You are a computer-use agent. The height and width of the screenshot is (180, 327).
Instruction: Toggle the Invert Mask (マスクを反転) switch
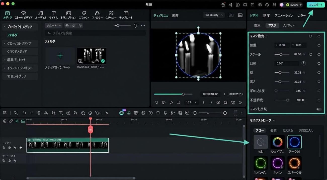[x=319, y=109]
